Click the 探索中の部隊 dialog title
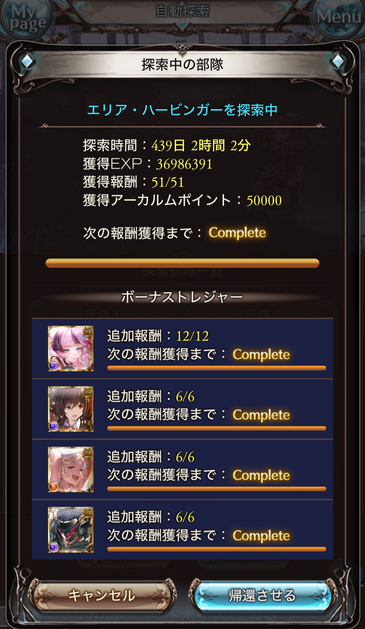Image resolution: width=365 pixels, height=629 pixels. [x=182, y=65]
